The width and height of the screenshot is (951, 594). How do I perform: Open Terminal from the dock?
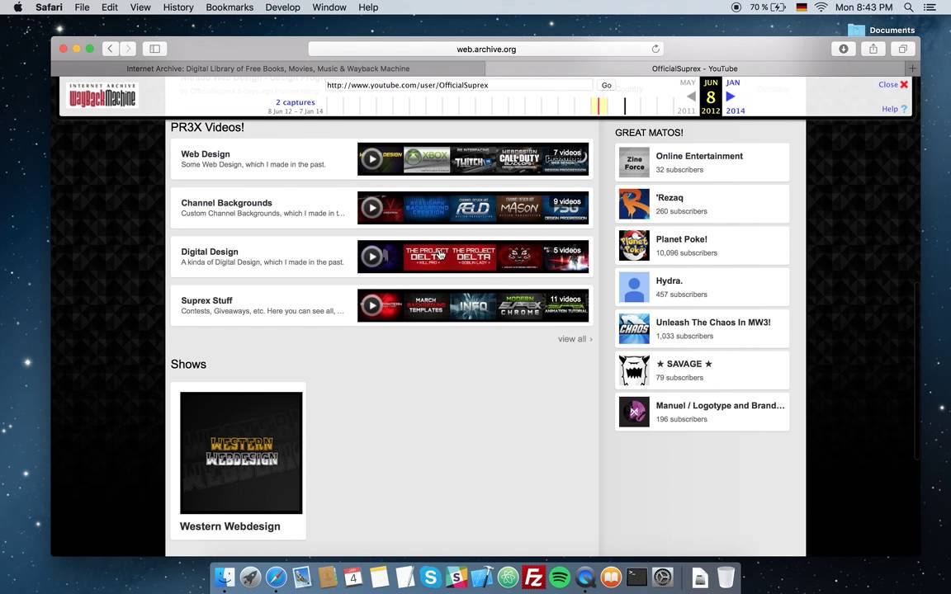[x=636, y=577]
